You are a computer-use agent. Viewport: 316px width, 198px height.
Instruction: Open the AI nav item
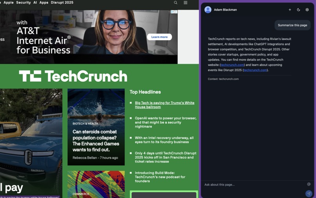tap(35, 3)
